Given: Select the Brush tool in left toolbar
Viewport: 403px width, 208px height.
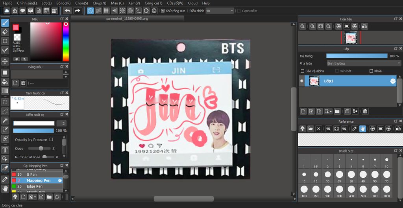Looking at the screenshot, I should coord(5,23).
